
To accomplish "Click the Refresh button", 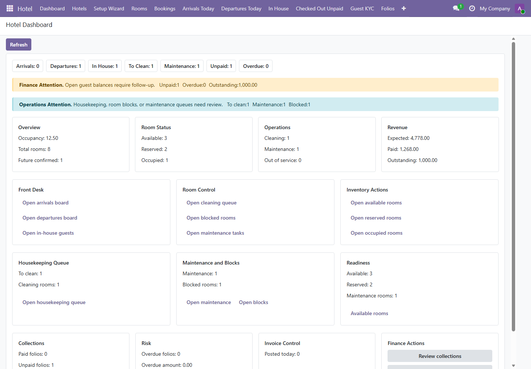I will pos(18,45).
